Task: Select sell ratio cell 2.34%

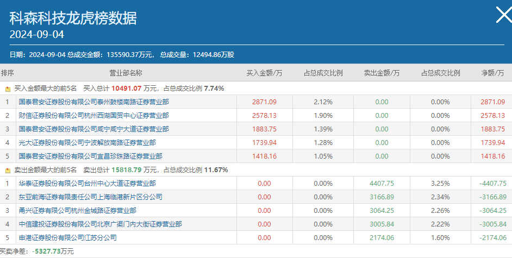Action: click(x=440, y=197)
